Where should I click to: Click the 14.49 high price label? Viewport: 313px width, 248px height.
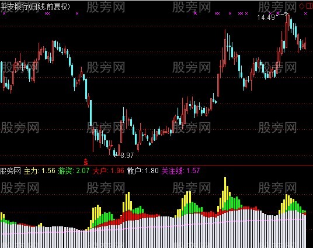pos(266,18)
